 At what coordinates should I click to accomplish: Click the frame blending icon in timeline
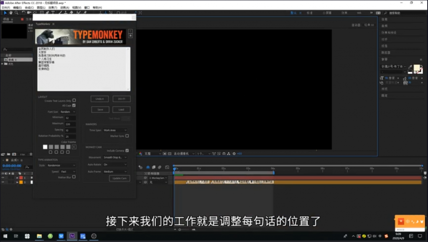(x=154, y=167)
